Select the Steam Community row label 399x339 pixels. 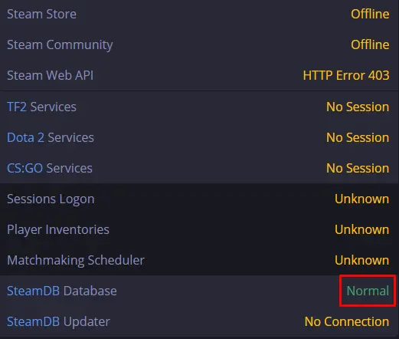tap(60, 45)
